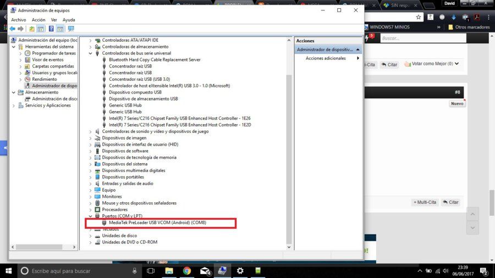Screen dimensions: 495x278
Task: Select Carpetas compartidas node
Action: [53, 66]
